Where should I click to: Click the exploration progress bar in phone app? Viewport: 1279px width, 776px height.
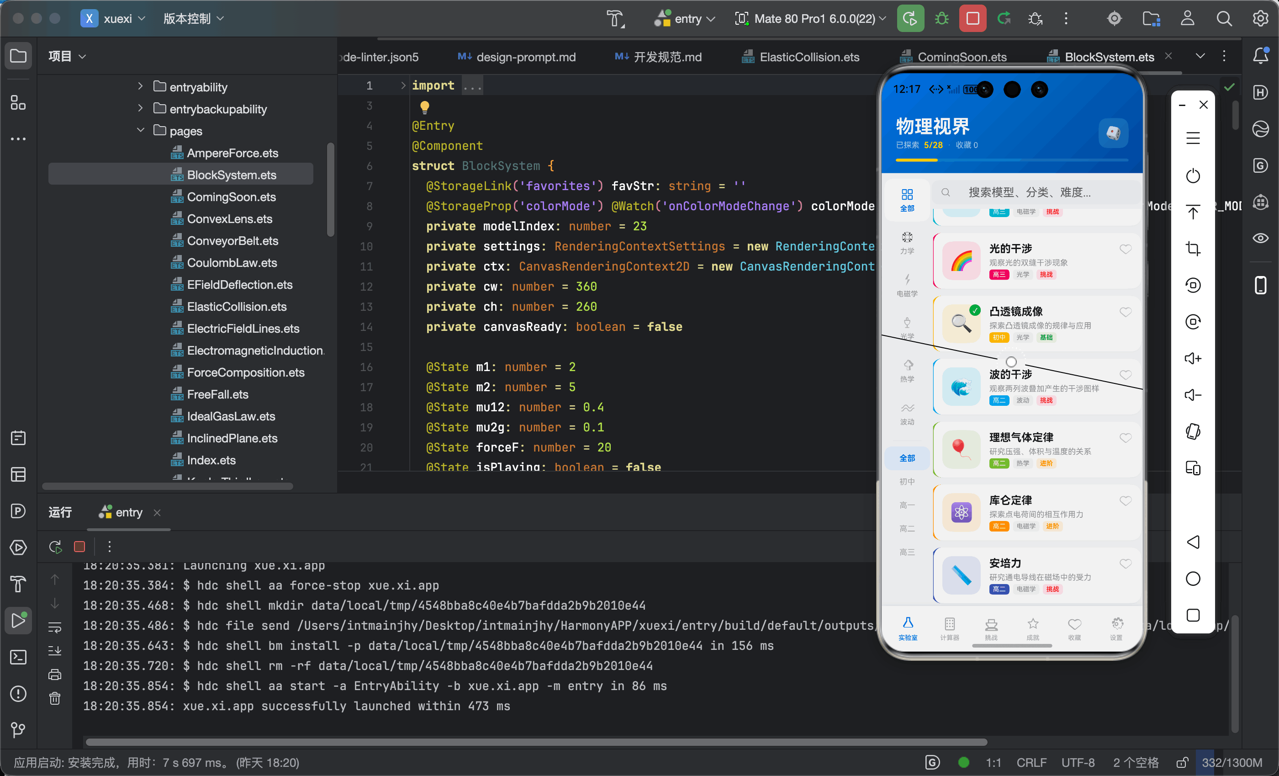(1012, 160)
